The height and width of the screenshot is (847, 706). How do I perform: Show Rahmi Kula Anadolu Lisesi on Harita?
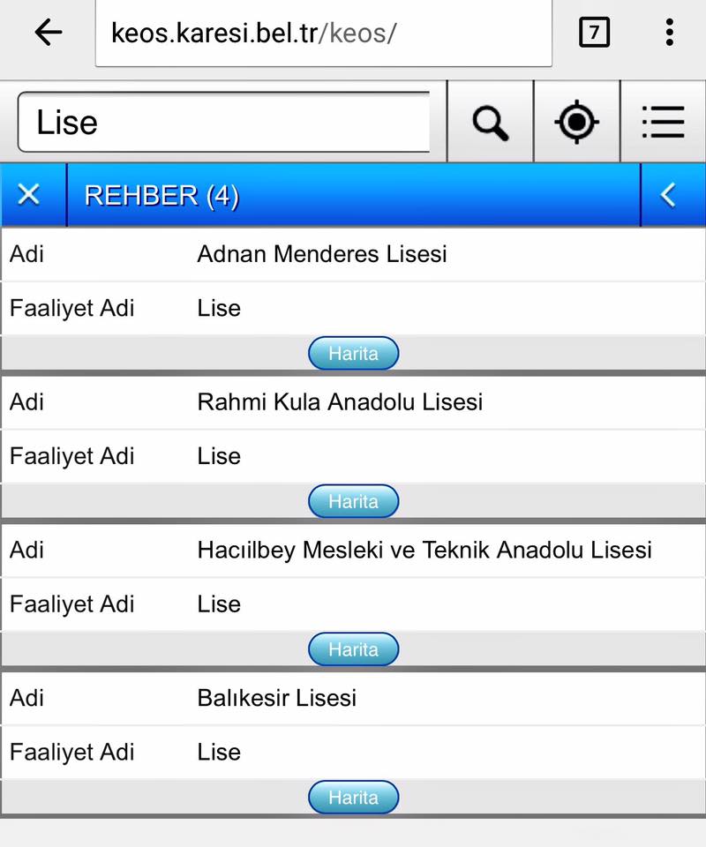tap(353, 501)
